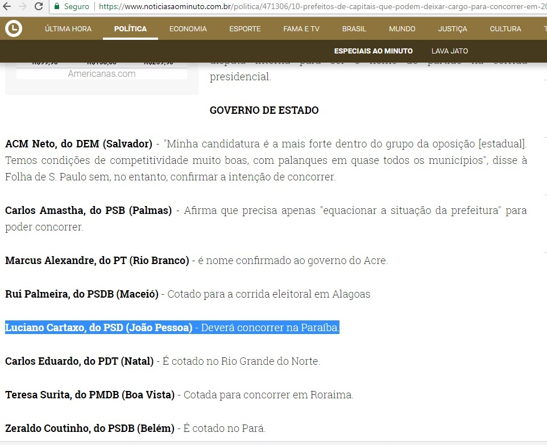Screen dimensions: 547x445
Task: Go to the Cultura section
Action: (x=505, y=29)
